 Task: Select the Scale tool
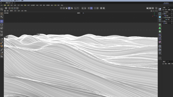(2, 28)
